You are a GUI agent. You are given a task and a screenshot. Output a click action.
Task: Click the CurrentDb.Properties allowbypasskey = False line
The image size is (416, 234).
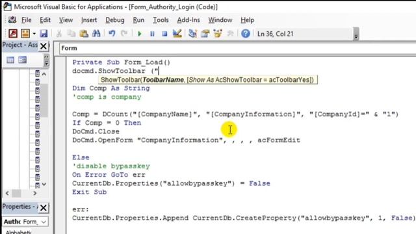coord(171,183)
